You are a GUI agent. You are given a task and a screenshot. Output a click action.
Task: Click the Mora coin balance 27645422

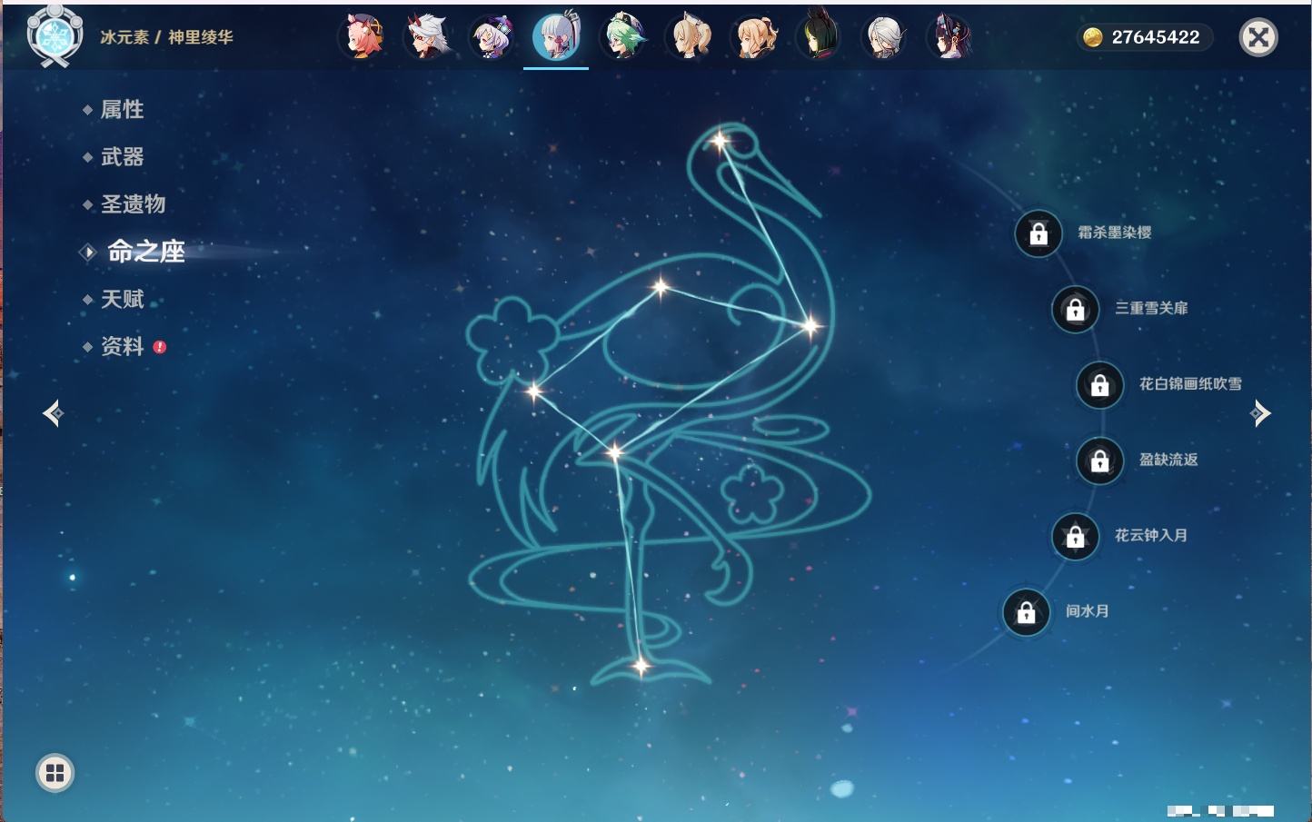pos(1144,37)
